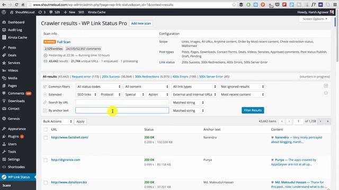Click the Media icon in sidebar
Screen dimensions: 339x190
pos(4,78)
